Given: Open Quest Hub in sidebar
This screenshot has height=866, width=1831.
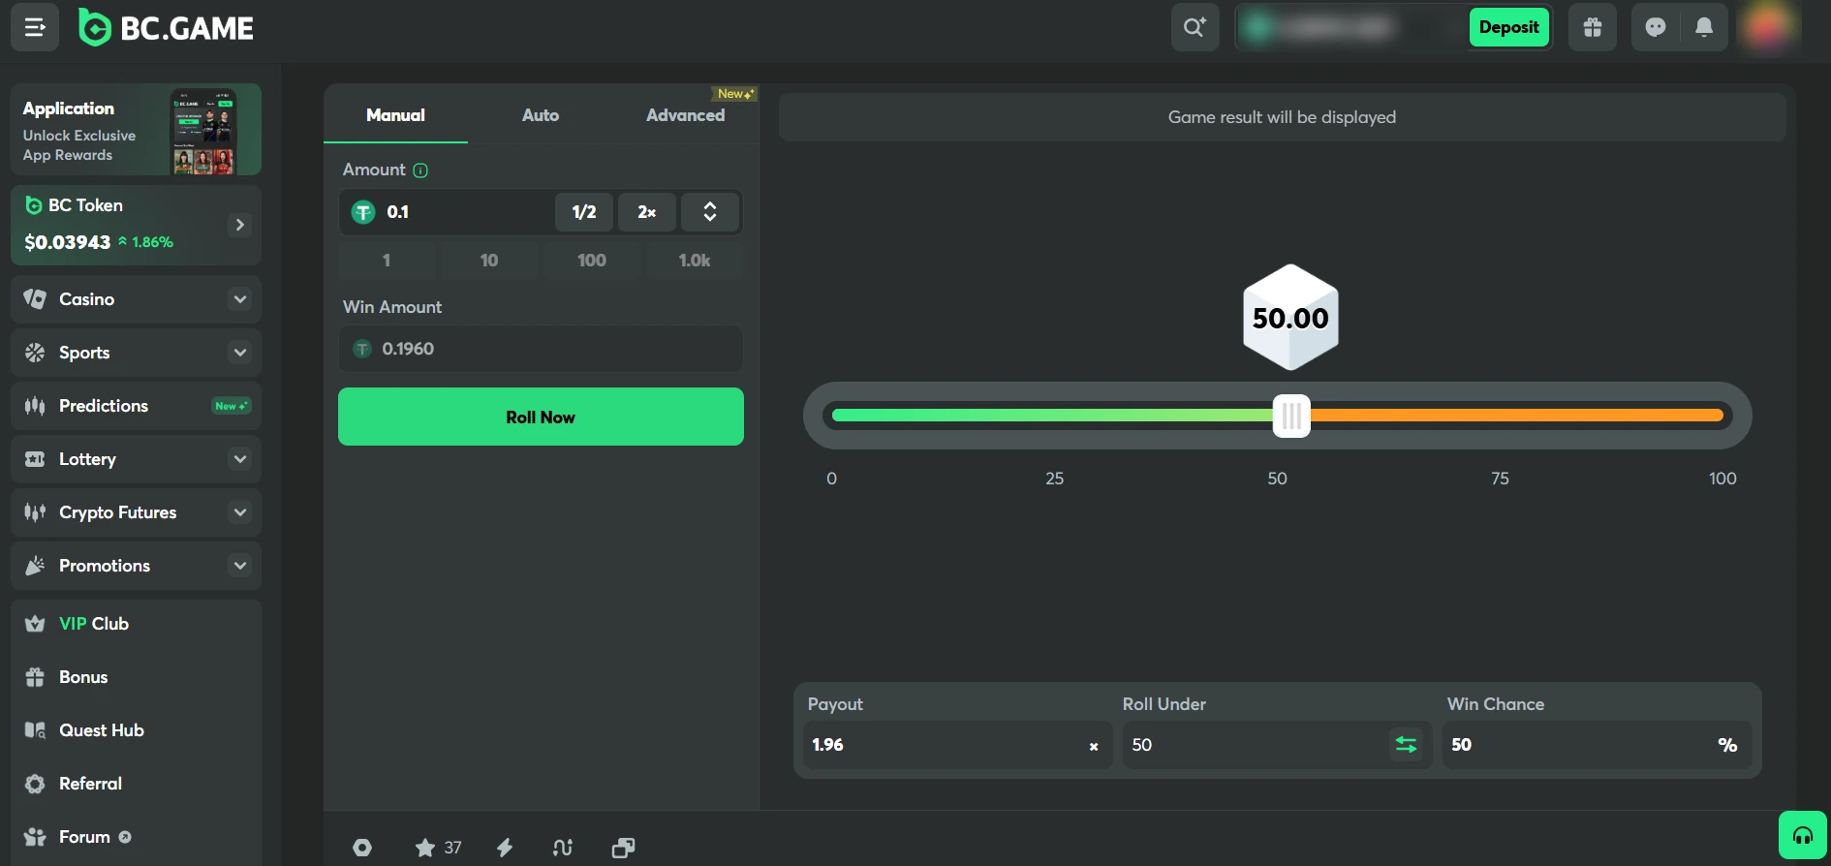Looking at the screenshot, I should (137, 730).
